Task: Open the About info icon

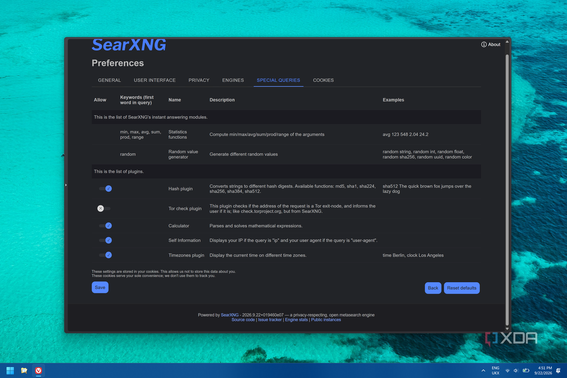Action: pyautogui.click(x=484, y=44)
